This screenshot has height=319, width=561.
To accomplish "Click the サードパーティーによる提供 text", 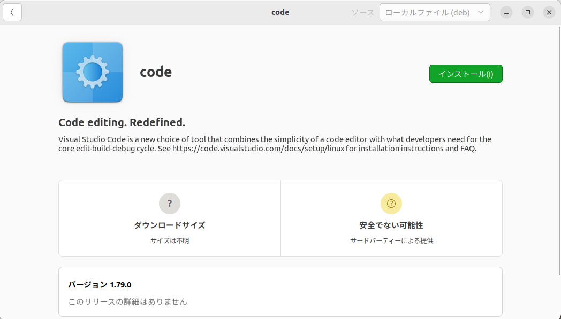I will tap(391, 241).
